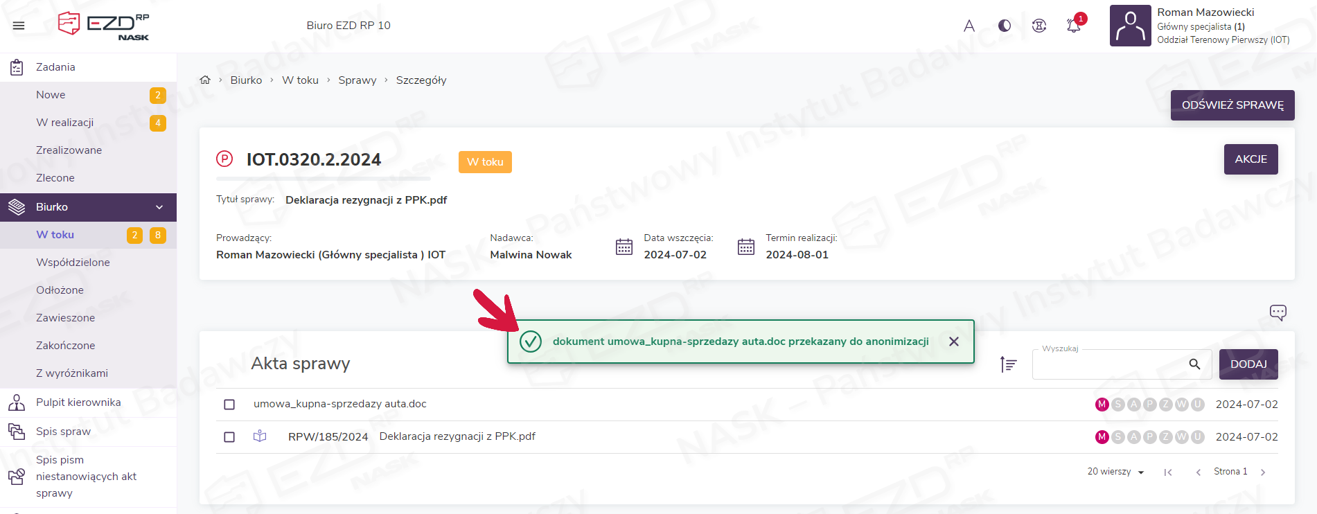Select the RPW/185/2024 document checkbox
This screenshot has width=1317, height=514.
tap(229, 437)
